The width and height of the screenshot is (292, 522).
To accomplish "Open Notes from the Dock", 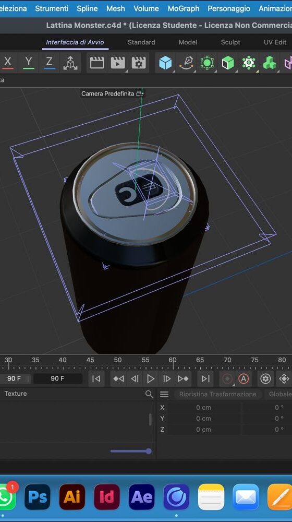I will (211, 497).
